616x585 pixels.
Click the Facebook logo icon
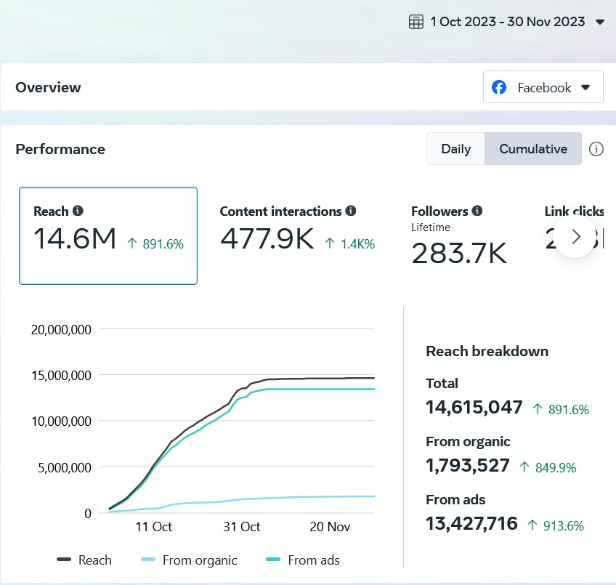[499, 88]
